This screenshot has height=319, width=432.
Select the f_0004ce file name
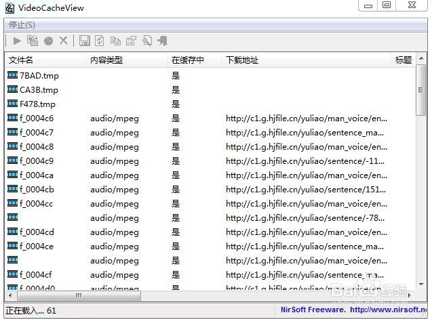[x=37, y=247]
